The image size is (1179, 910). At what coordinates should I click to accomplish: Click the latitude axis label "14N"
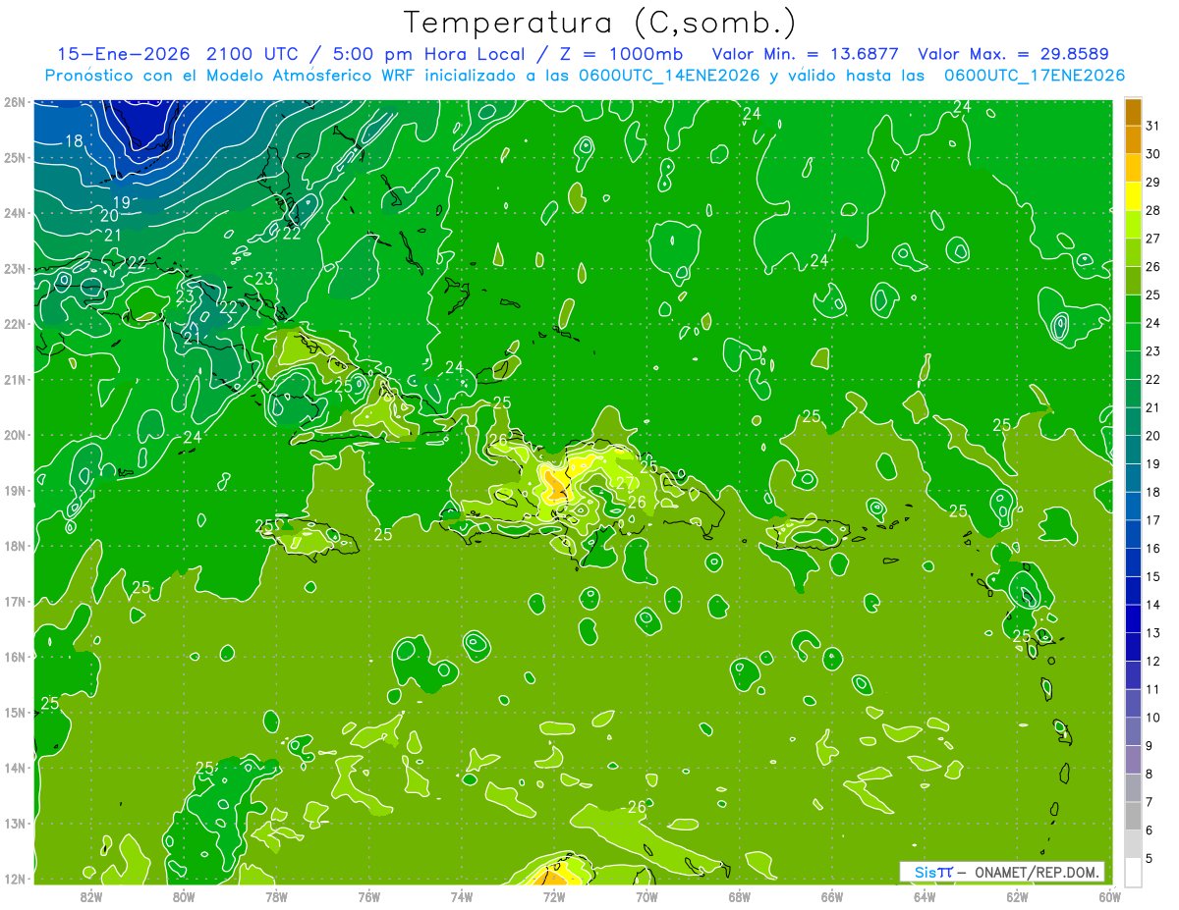15,768
